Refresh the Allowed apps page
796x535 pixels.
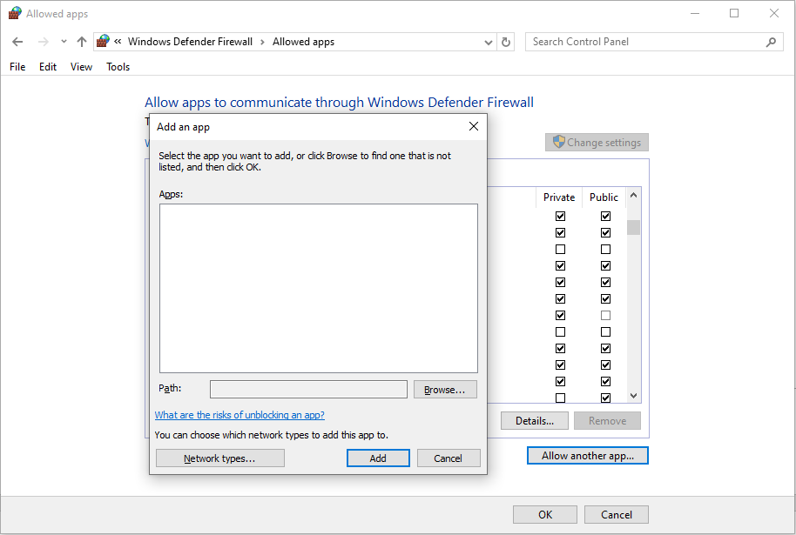pos(506,42)
